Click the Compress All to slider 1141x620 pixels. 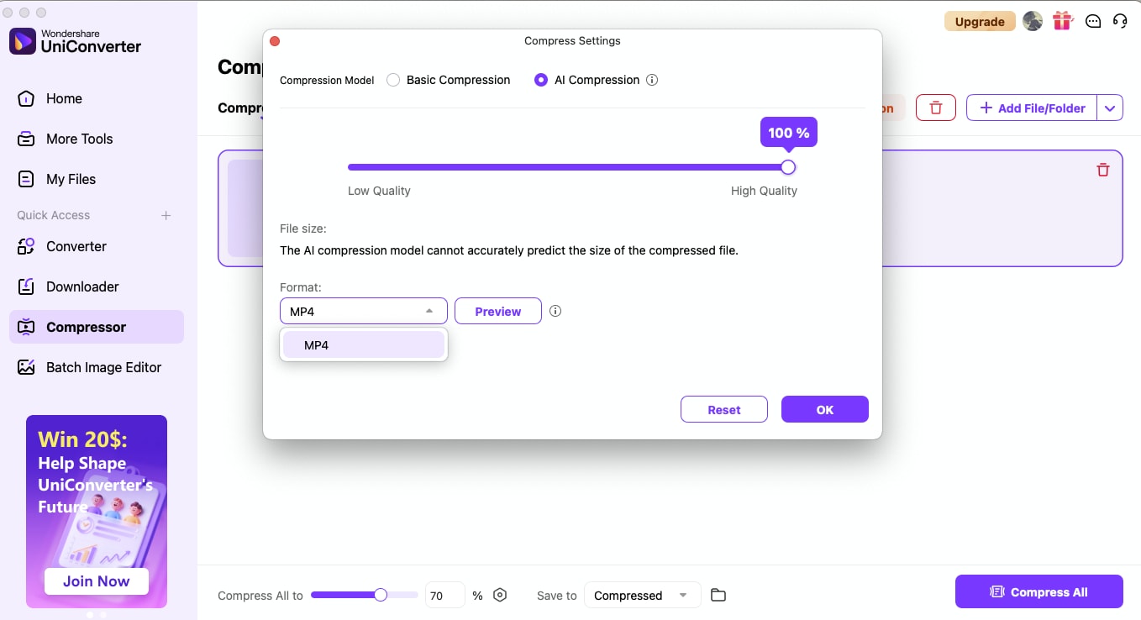point(364,595)
